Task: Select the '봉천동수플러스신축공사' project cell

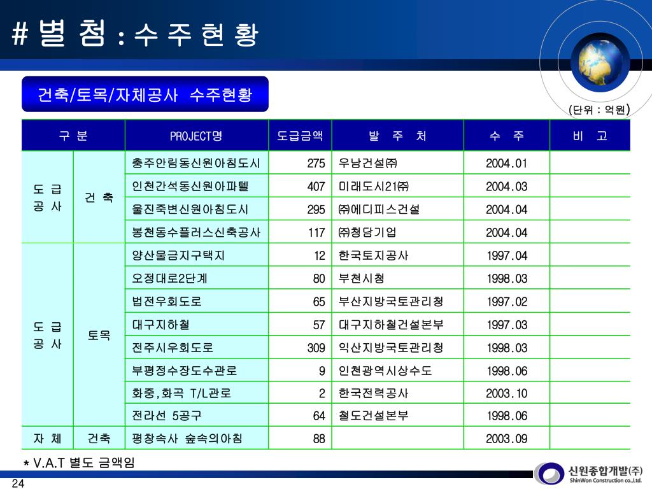Action: pyautogui.click(x=197, y=232)
